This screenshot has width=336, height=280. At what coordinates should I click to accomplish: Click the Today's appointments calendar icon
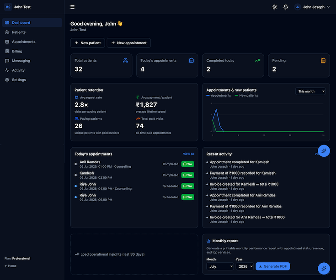192,61
